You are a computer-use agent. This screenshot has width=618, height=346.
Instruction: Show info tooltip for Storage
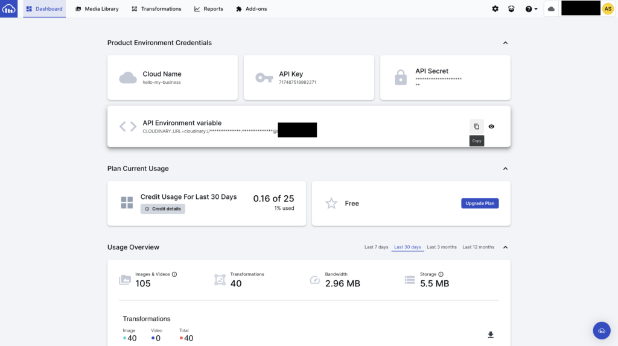441,274
